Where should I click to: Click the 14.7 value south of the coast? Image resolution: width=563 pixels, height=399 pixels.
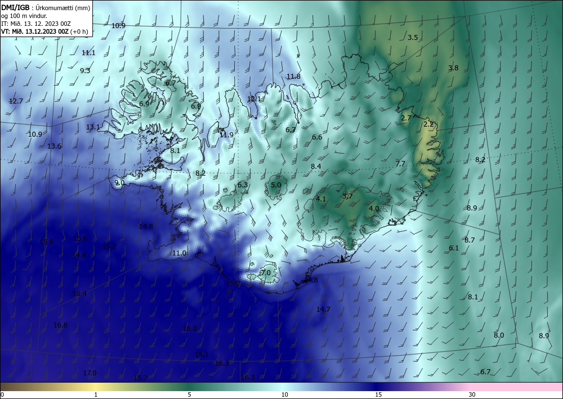coord(324,310)
